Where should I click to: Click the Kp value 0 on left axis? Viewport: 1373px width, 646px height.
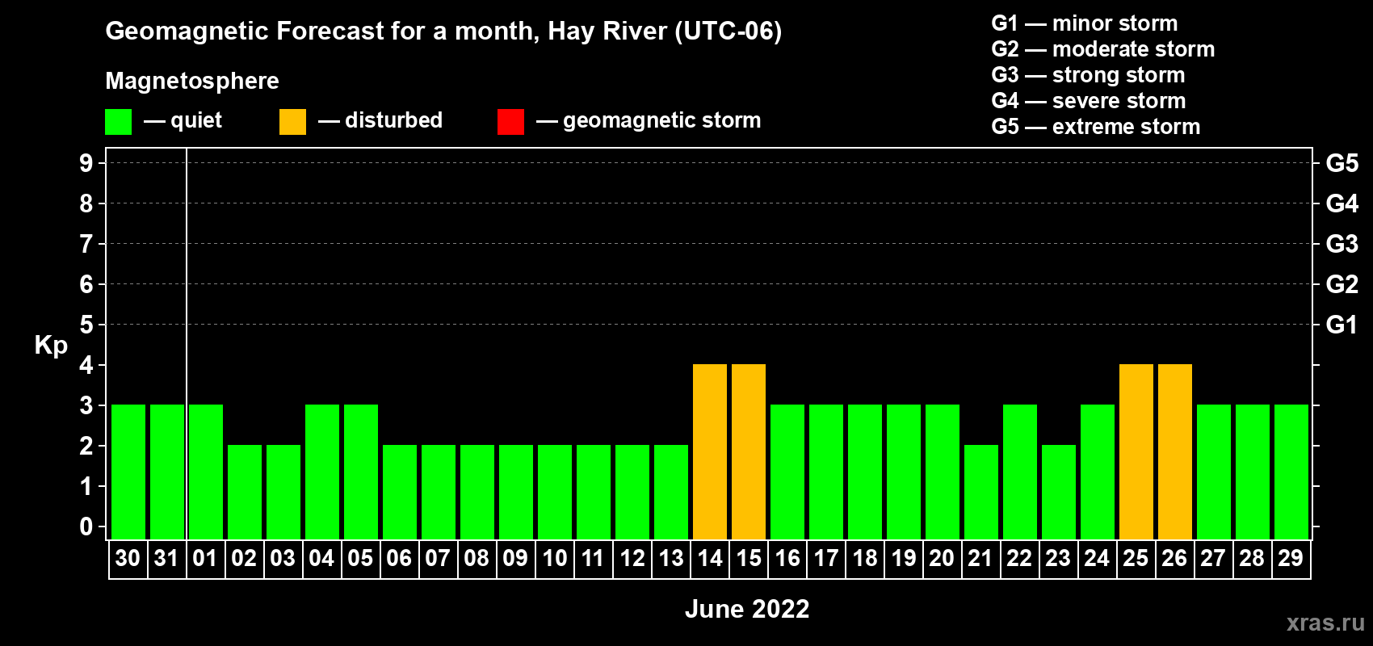coord(86,526)
